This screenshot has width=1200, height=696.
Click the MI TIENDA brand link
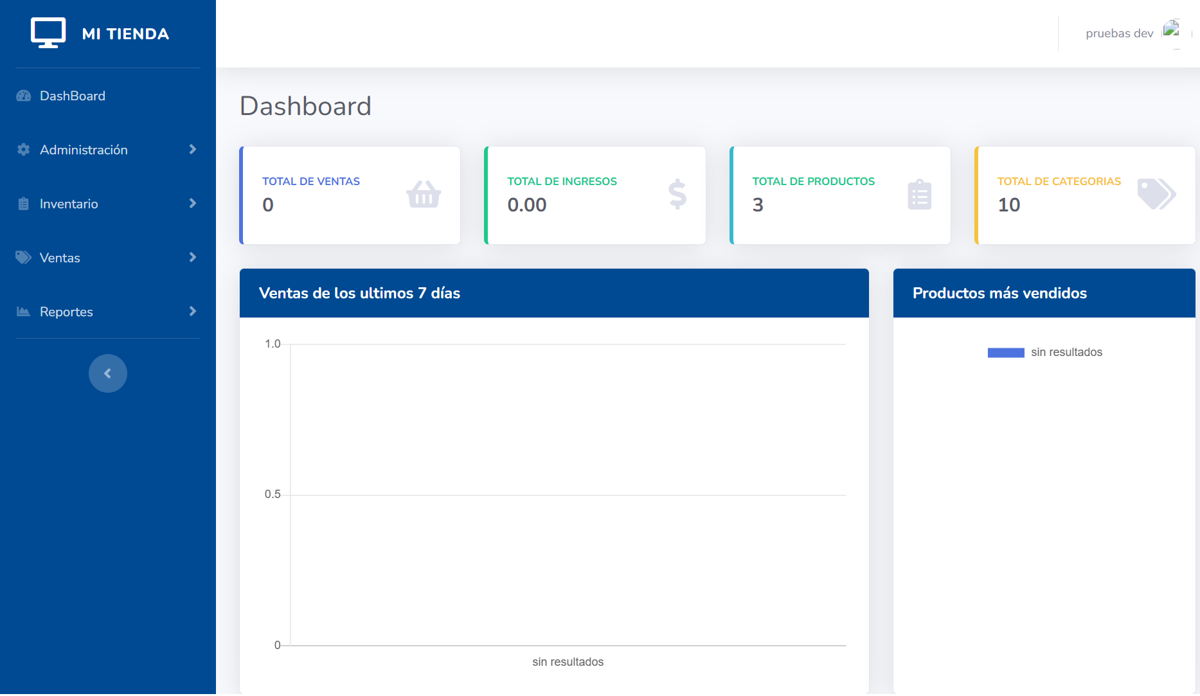click(125, 33)
